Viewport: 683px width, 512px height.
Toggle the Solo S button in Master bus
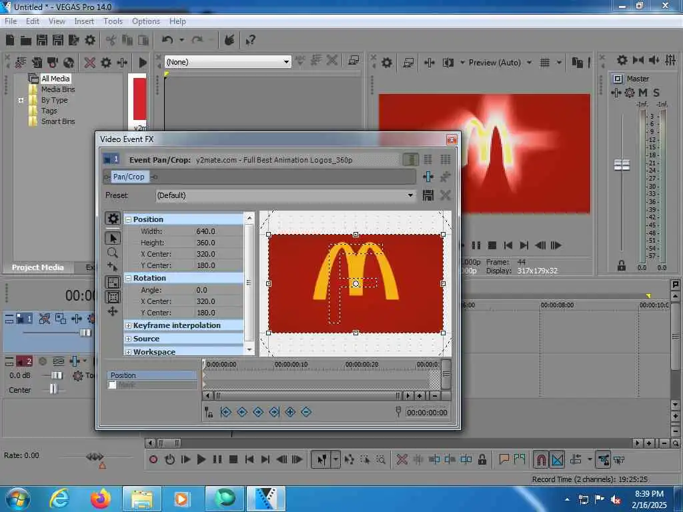pyautogui.click(x=656, y=92)
